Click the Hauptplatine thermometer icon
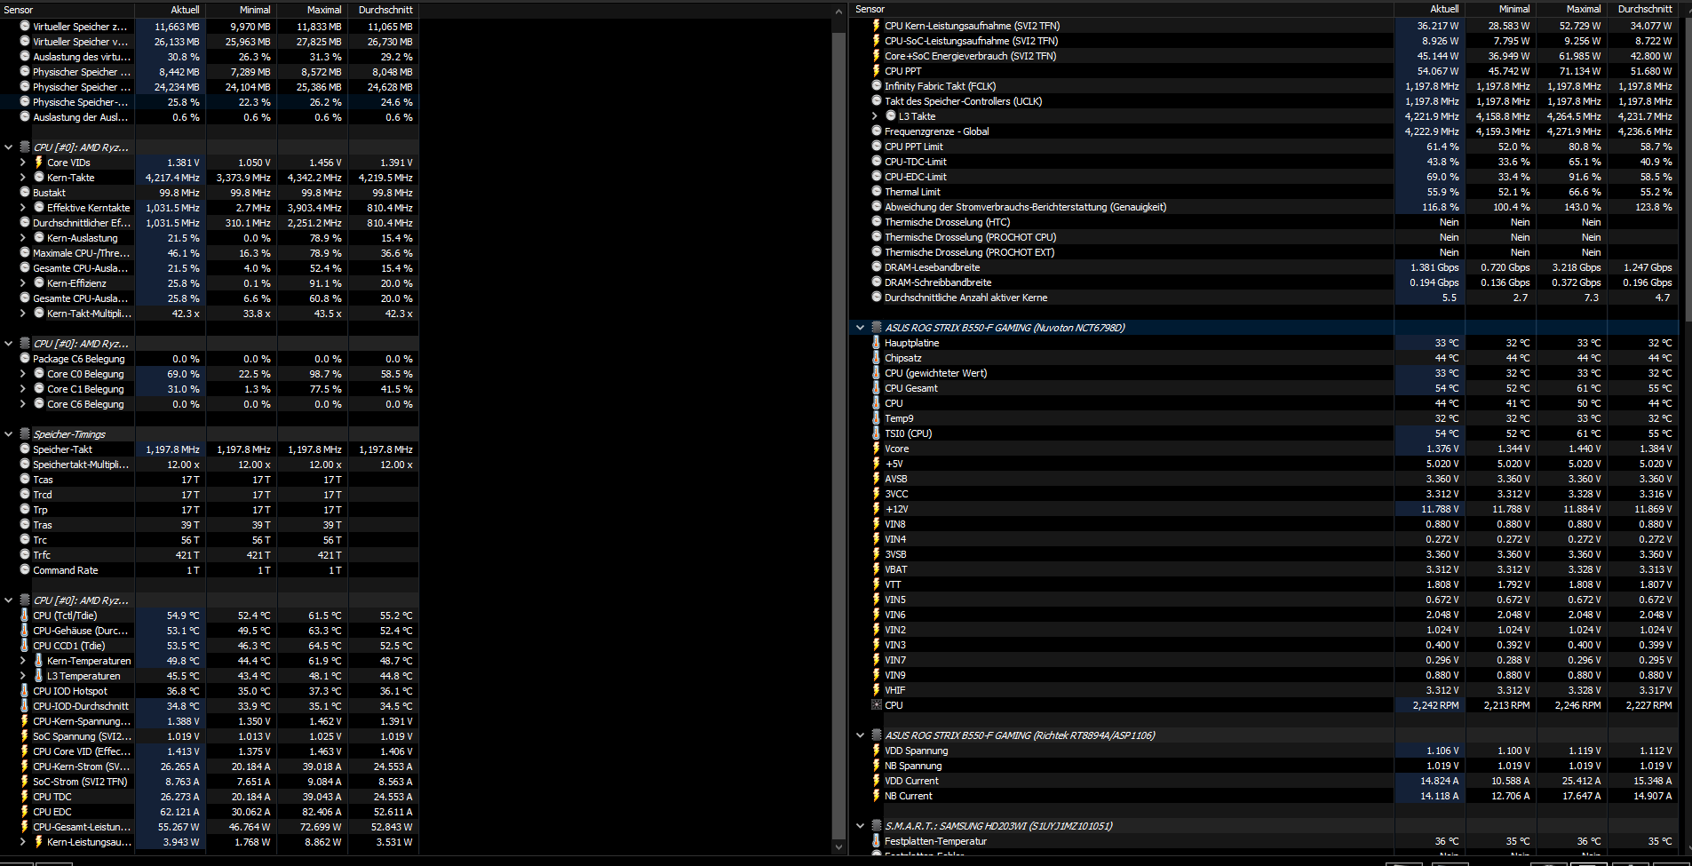This screenshot has height=866, width=1692. (877, 343)
